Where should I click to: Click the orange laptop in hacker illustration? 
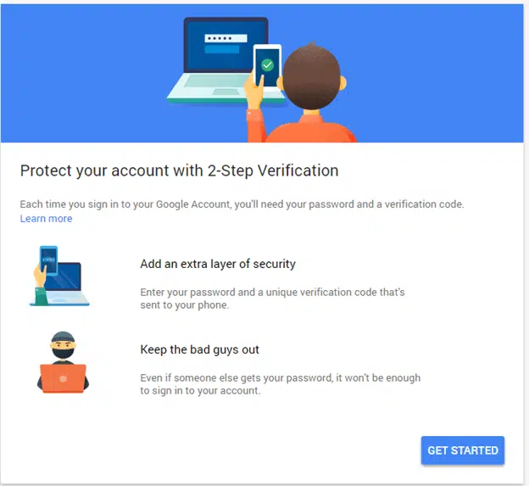[63, 378]
